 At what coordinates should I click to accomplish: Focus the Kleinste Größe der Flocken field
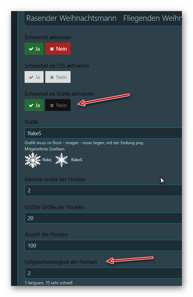(103, 190)
